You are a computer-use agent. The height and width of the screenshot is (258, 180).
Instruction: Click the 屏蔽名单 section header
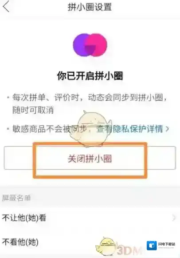(x=16, y=198)
